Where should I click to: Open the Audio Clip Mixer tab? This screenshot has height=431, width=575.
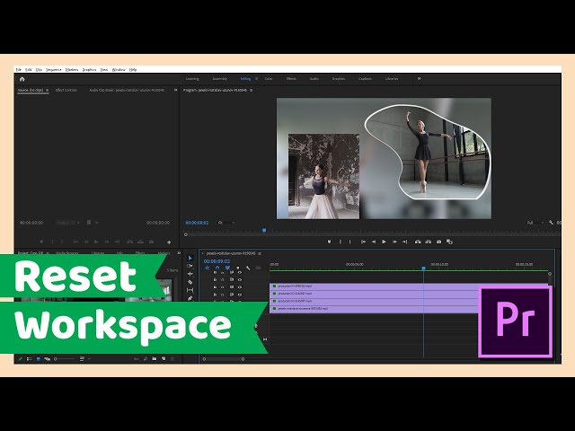click(x=127, y=90)
